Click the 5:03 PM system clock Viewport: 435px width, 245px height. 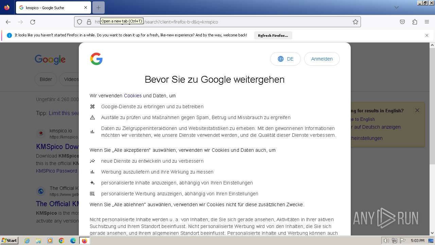417,241
